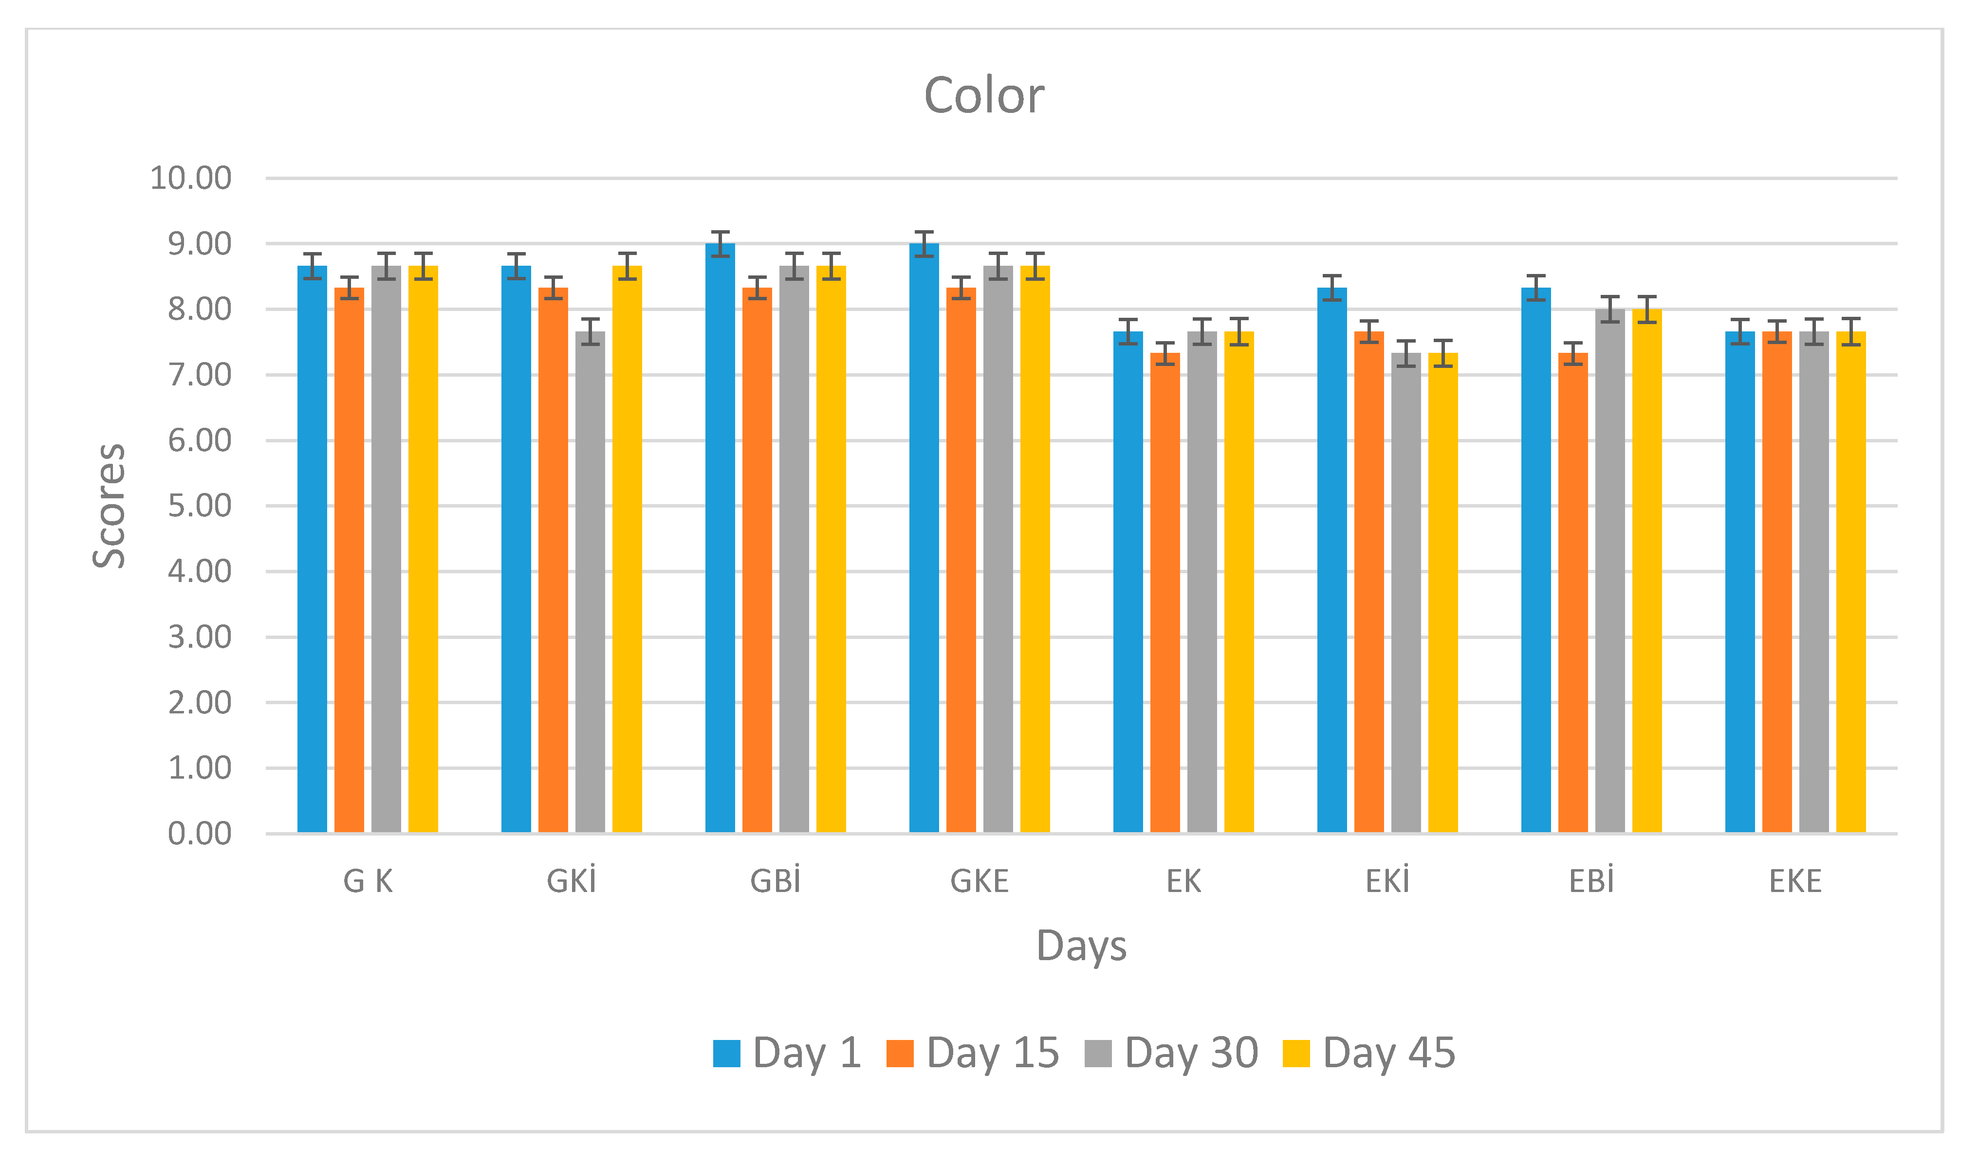The image size is (1978, 1166).
Task: Select the "Days" horizontal axis title
Action: [1081, 946]
